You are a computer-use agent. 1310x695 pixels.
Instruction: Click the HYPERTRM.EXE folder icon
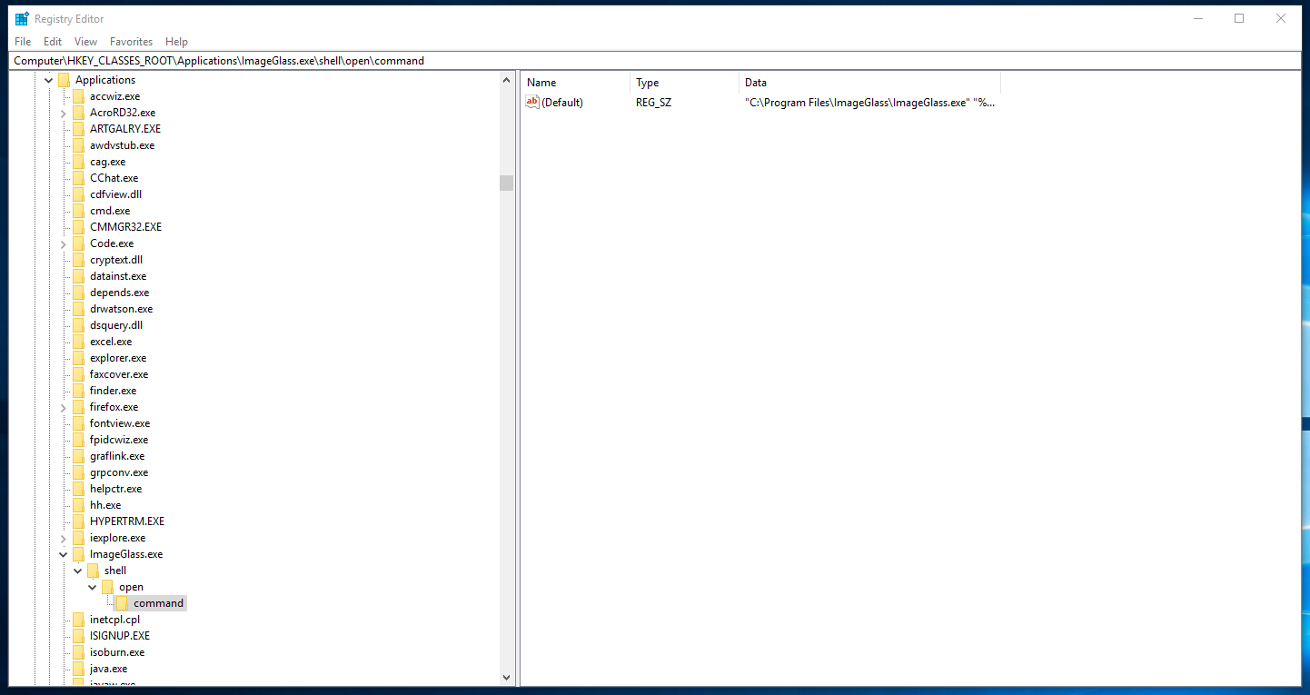click(79, 521)
